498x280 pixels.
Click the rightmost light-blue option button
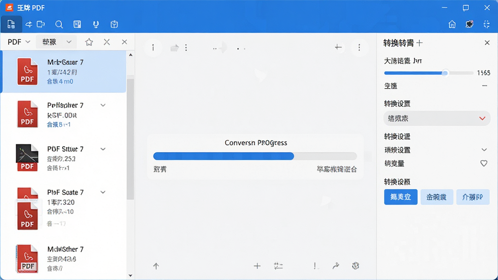click(x=473, y=197)
